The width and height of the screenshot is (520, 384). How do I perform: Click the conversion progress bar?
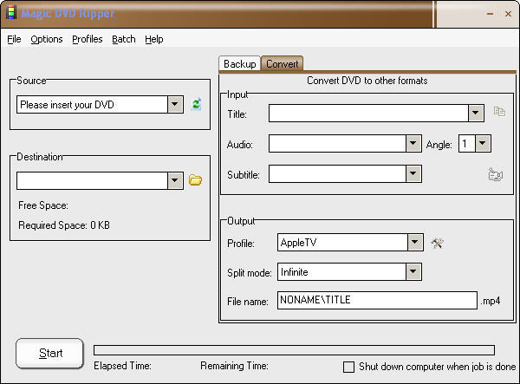point(294,350)
